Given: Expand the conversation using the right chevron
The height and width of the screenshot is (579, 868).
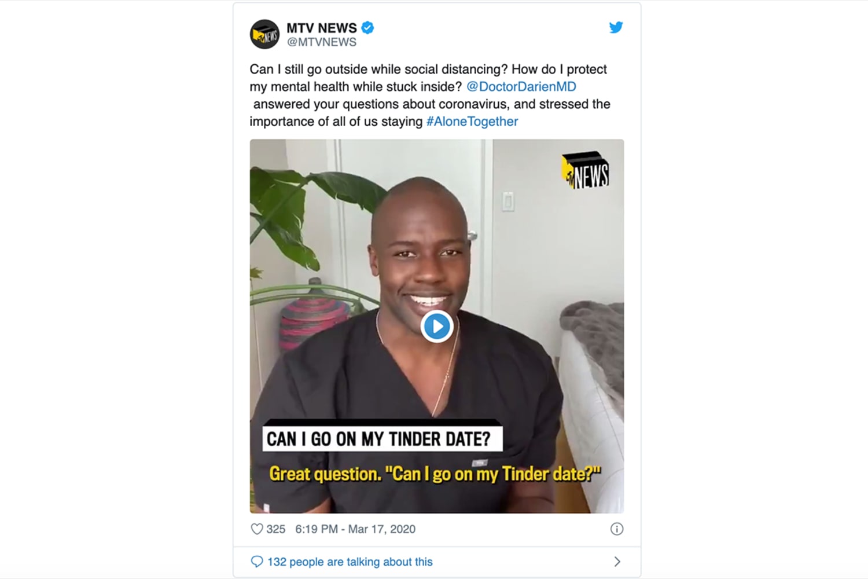Looking at the screenshot, I should pyautogui.click(x=617, y=562).
